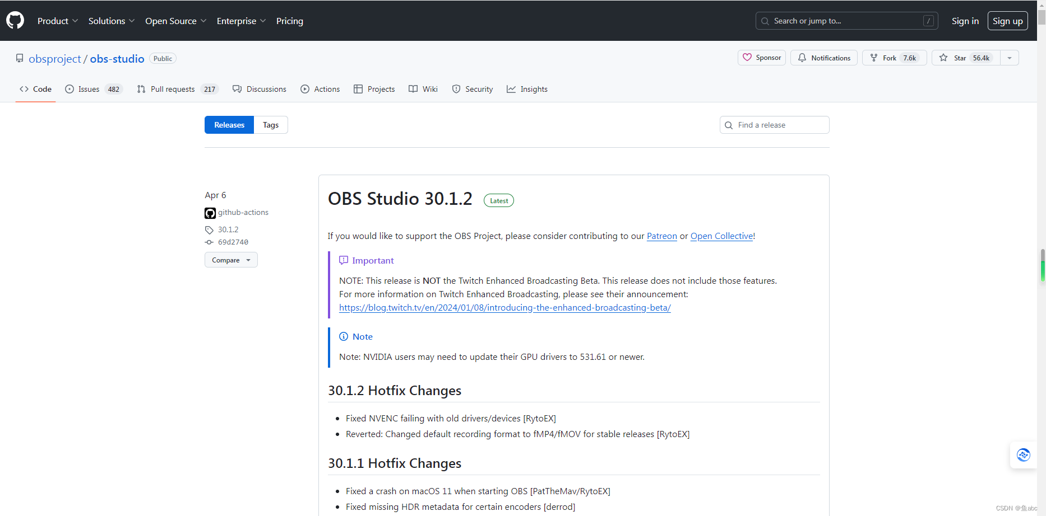
Task: Click the Apr 6 release date
Action: pyautogui.click(x=215, y=195)
